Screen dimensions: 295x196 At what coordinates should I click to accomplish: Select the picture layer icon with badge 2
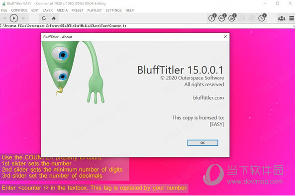[x=232, y=18]
